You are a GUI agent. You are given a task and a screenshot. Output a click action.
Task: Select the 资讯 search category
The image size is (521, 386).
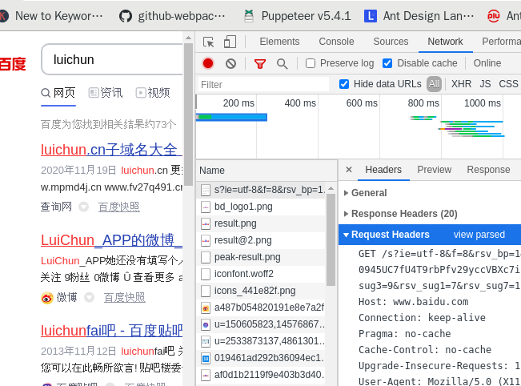pyautogui.click(x=106, y=93)
